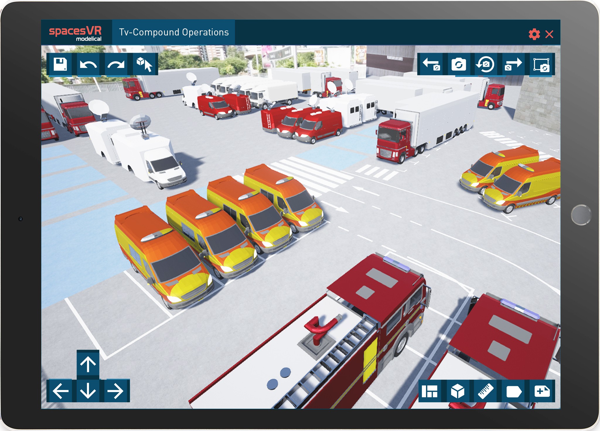Image resolution: width=600 pixels, height=431 pixels.
Task: Reset the camera rotation
Action: [485, 64]
